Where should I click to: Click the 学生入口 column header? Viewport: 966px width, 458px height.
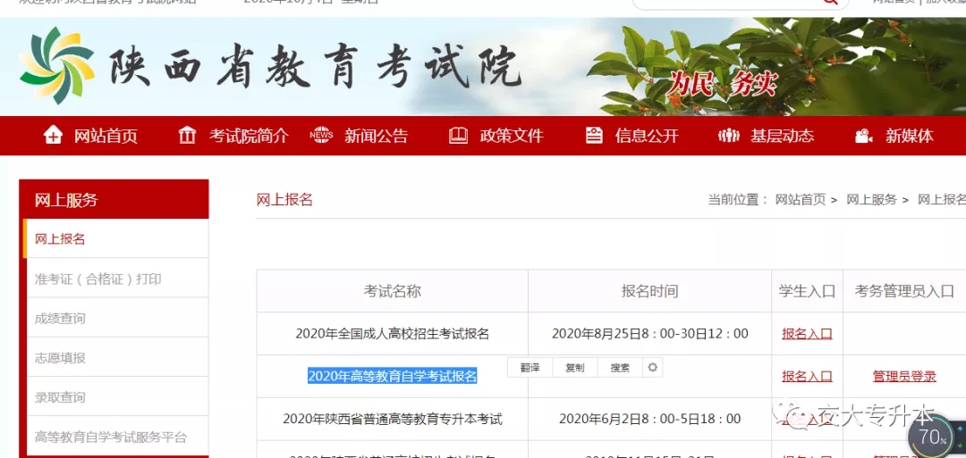pos(807,291)
